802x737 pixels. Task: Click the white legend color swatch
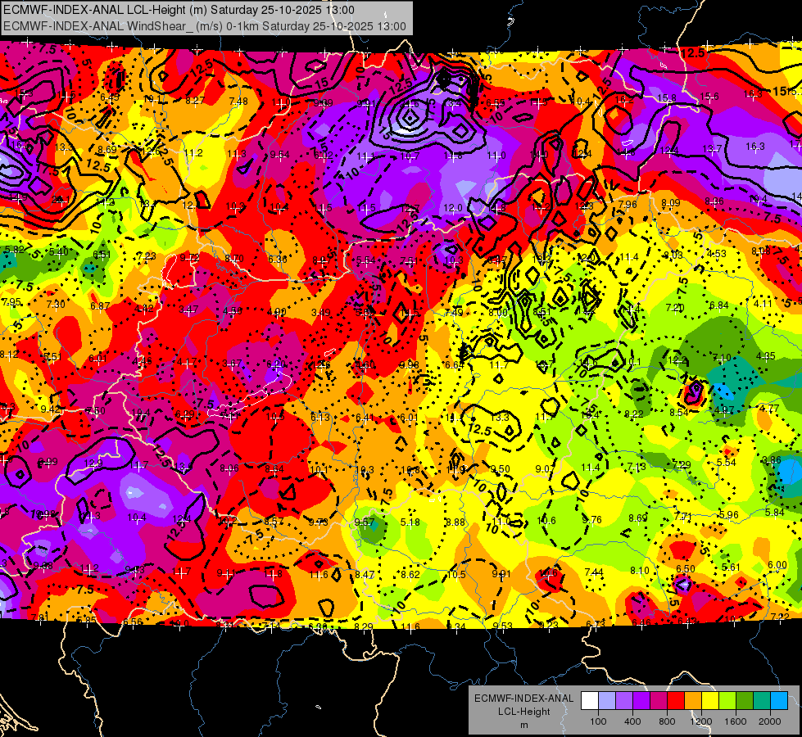click(590, 701)
